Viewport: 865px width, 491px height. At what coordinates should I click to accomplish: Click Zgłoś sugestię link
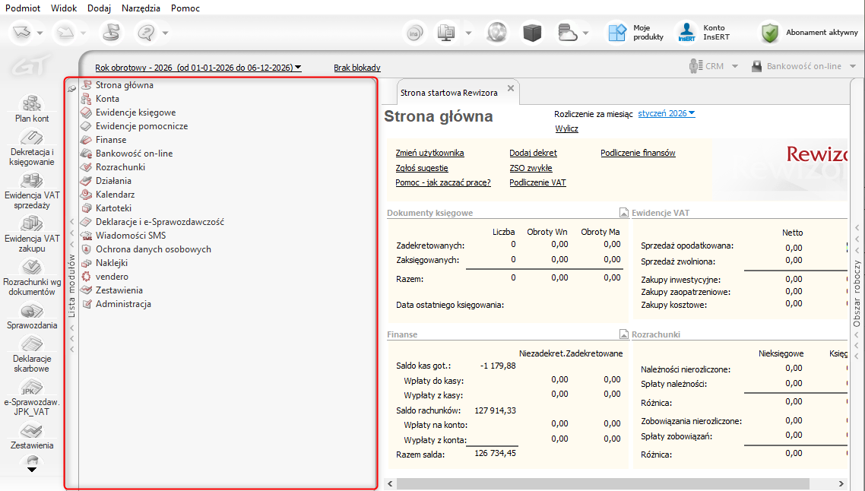[421, 168]
